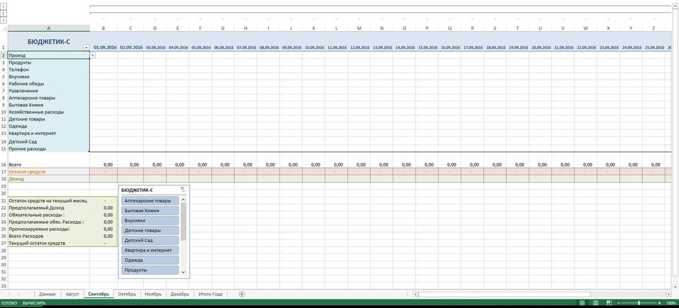679x308 pixels.
Task: Click outline level 1 button
Action: (3, 7)
